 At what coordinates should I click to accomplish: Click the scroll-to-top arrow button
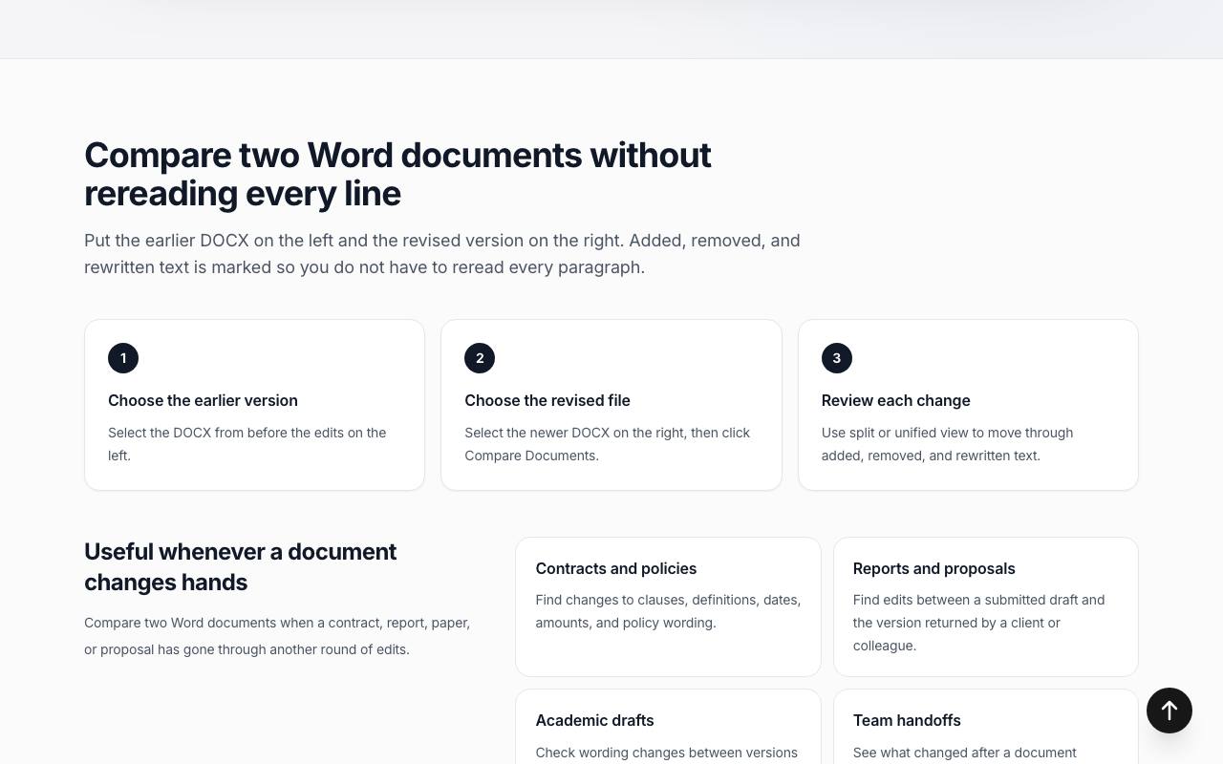coord(1169,711)
